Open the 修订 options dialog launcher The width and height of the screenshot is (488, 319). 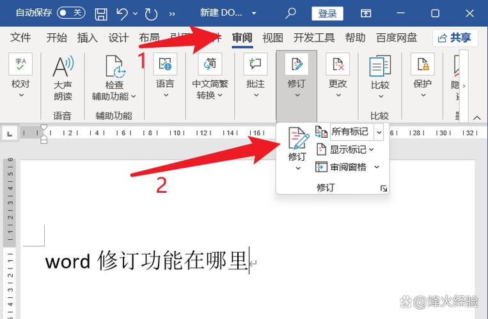(x=384, y=189)
